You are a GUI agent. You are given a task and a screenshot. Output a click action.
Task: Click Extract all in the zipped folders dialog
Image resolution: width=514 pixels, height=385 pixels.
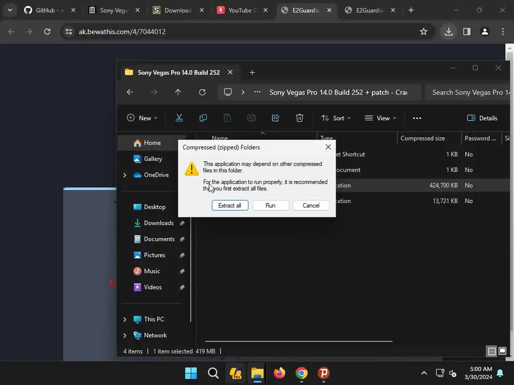click(x=230, y=205)
